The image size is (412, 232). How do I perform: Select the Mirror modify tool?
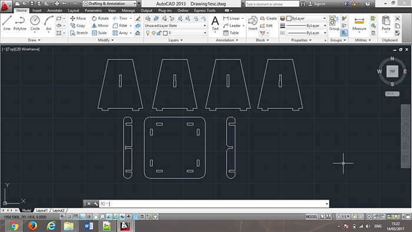[100, 25]
